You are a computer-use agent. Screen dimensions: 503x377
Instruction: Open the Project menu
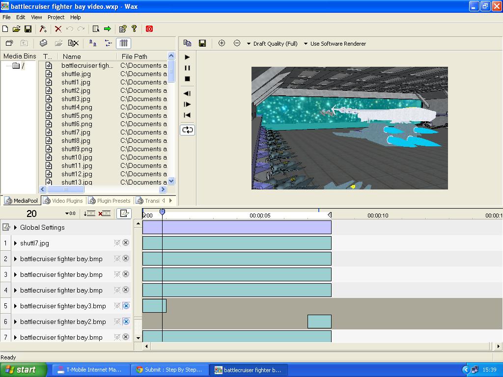click(56, 17)
